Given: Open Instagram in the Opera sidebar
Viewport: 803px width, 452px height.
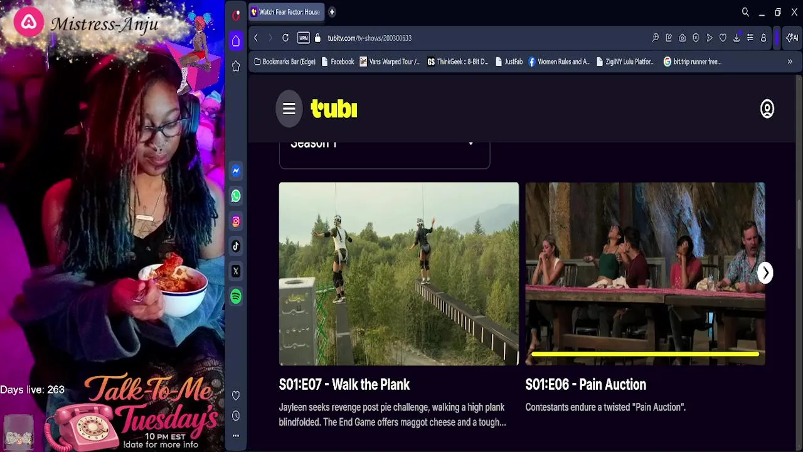Looking at the screenshot, I should pos(236,221).
